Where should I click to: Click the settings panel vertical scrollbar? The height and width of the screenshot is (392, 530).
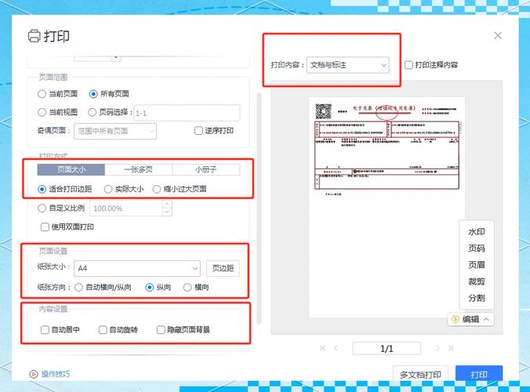260,209
